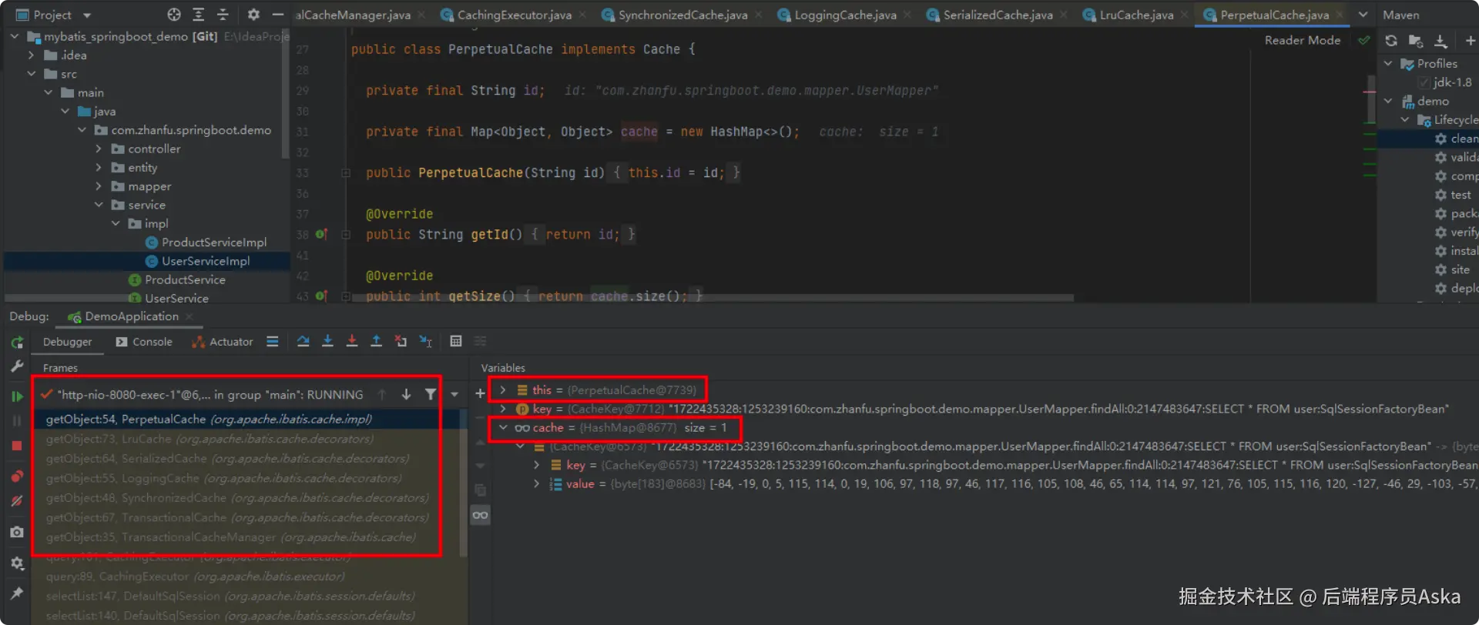Open the Project panel gear options
The width and height of the screenshot is (1479, 625).
click(x=253, y=15)
